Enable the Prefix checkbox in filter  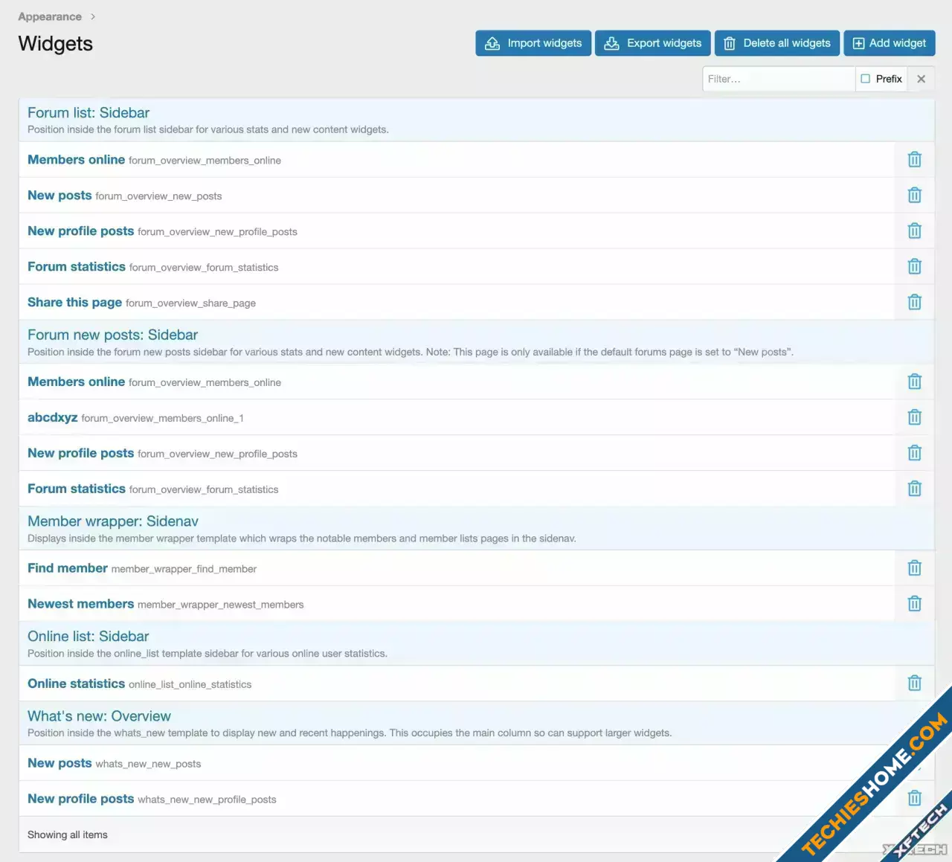click(x=866, y=79)
